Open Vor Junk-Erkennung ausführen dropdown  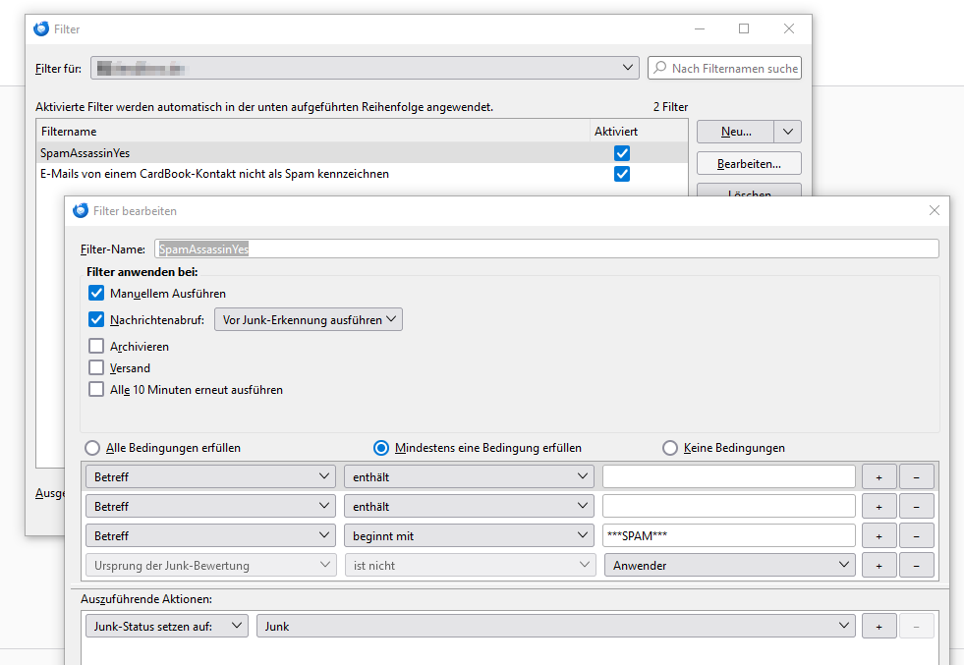(x=308, y=319)
